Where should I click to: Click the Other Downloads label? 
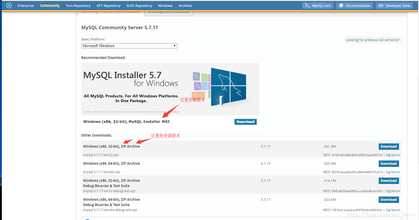97,135
